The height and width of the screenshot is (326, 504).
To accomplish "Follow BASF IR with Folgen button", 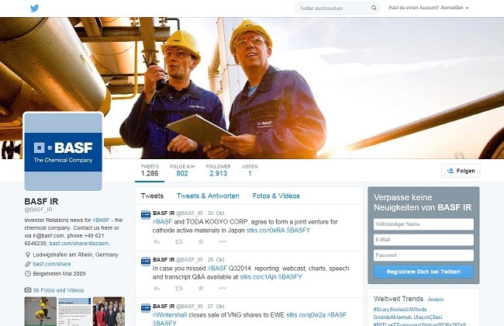I will click(x=461, y=171).
